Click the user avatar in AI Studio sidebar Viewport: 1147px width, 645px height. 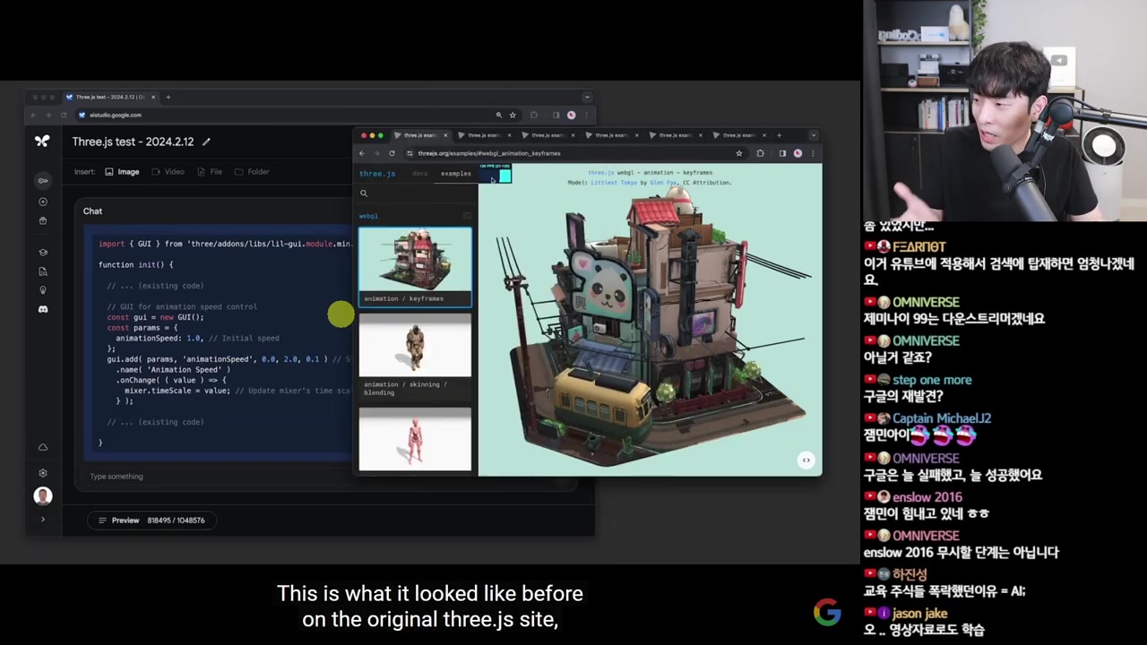[42, 496]
